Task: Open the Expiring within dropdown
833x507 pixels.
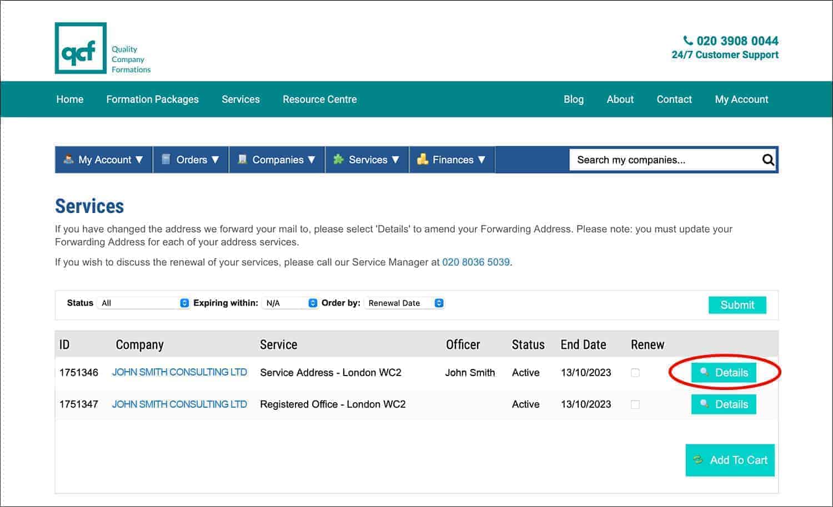Action: coord(290,303)
